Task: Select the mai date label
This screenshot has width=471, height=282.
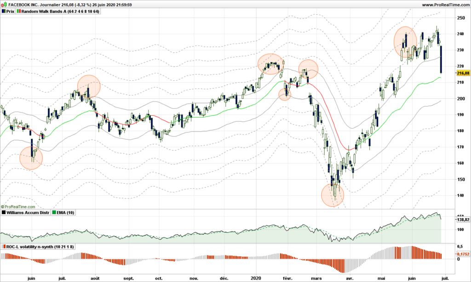Action: pyautogui.click(x=381, y=278)
